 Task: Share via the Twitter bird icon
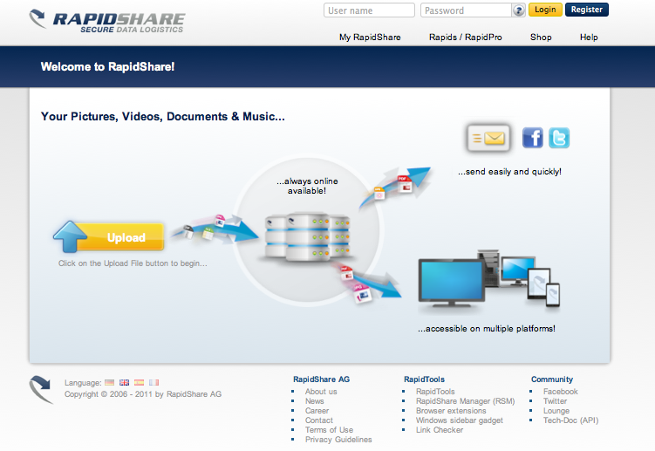pyautogui.click(x=559, y=138)
